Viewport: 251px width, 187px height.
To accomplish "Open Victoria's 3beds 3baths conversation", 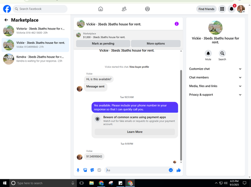I will click(35, 31).
